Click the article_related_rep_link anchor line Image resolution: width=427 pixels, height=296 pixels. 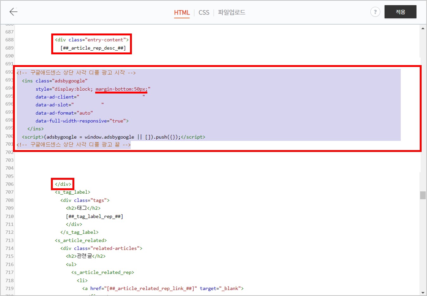tap(163, 288)
